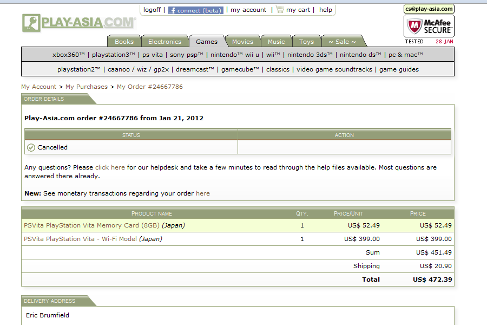
Task: Click the Facebook connect (beta) button
Action: click(x=196, y=10)
